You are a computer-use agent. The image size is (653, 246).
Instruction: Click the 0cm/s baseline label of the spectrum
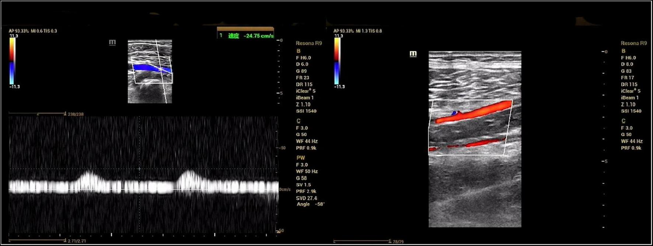tap(284, 189)
